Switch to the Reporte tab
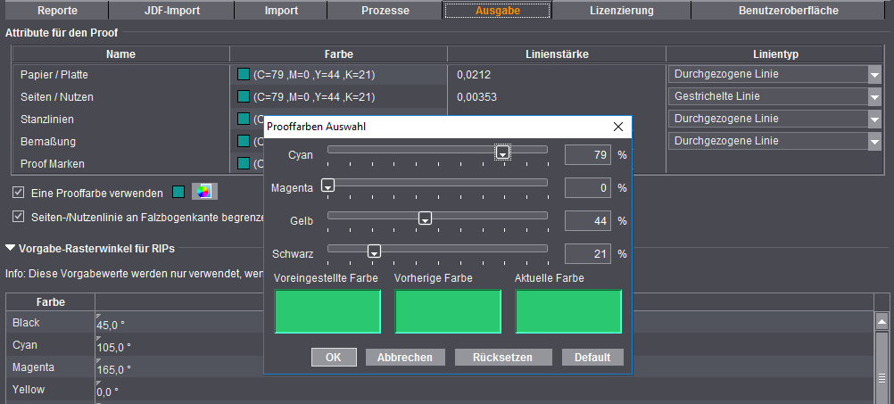Viewport: 894px width, 404px height. click(57, 11)
